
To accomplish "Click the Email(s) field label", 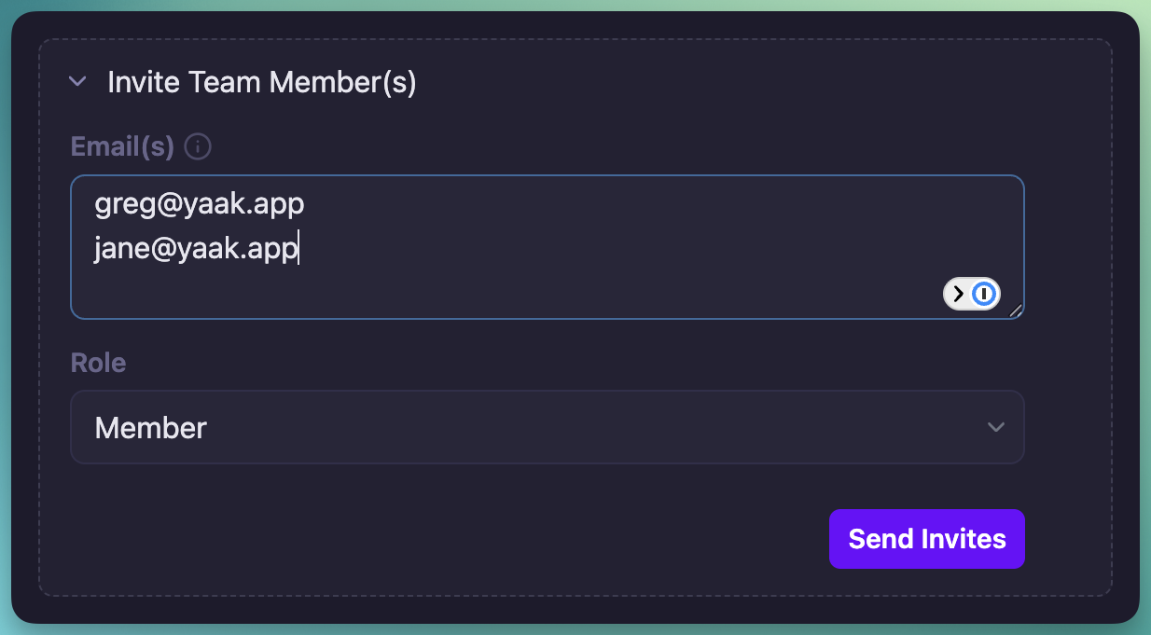I will (122, 146).
